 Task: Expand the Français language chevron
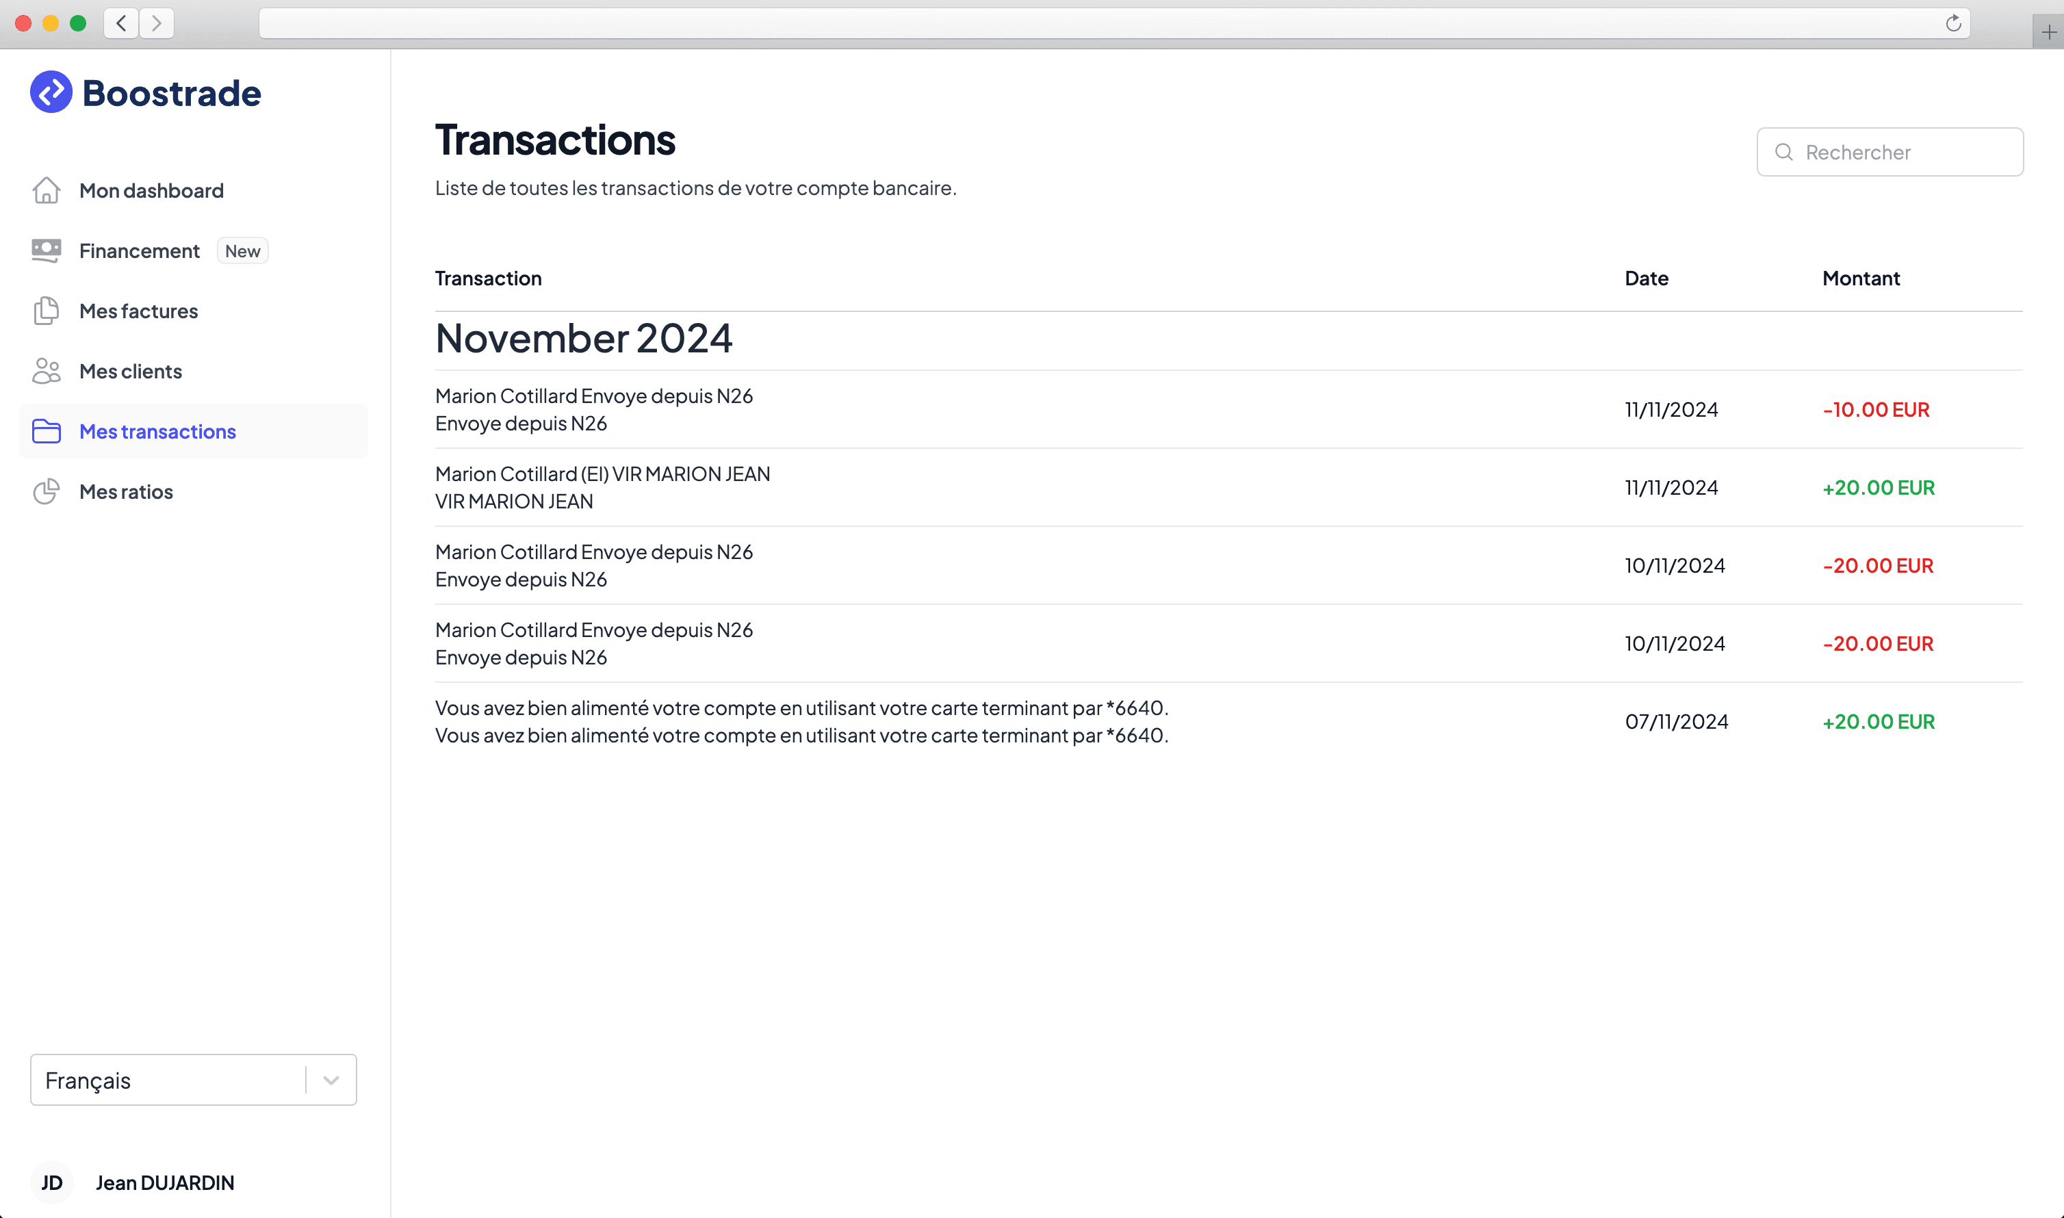click(331, 1080)
